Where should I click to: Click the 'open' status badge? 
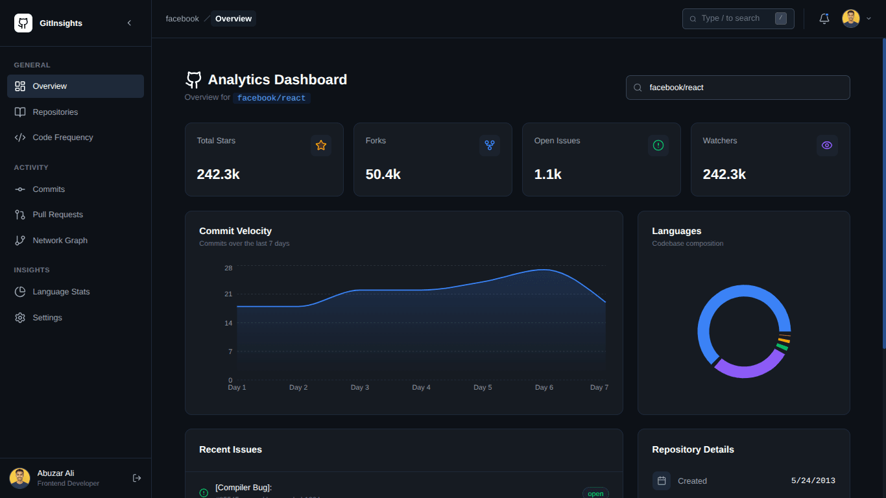(x=595, y=493)
